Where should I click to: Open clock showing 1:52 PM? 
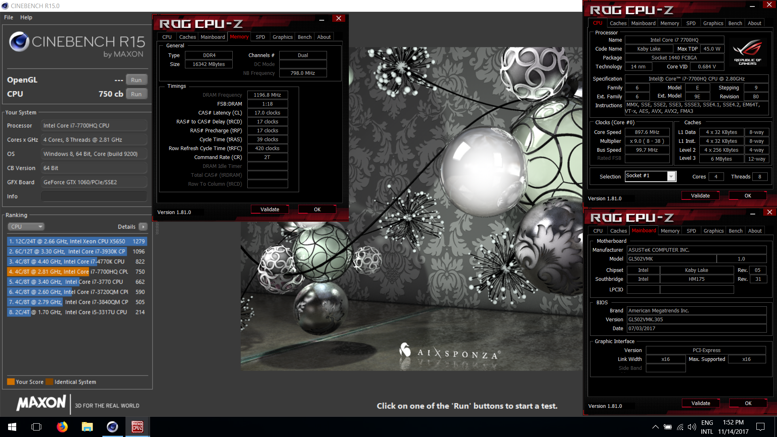tap(733, 427)
